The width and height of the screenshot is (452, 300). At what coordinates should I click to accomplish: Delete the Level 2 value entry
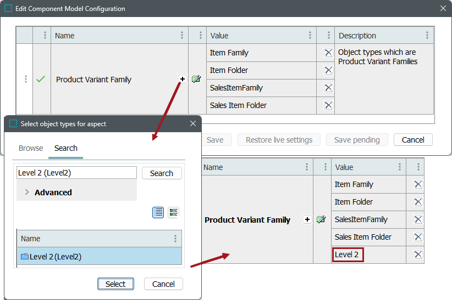(x=418, y=254)
